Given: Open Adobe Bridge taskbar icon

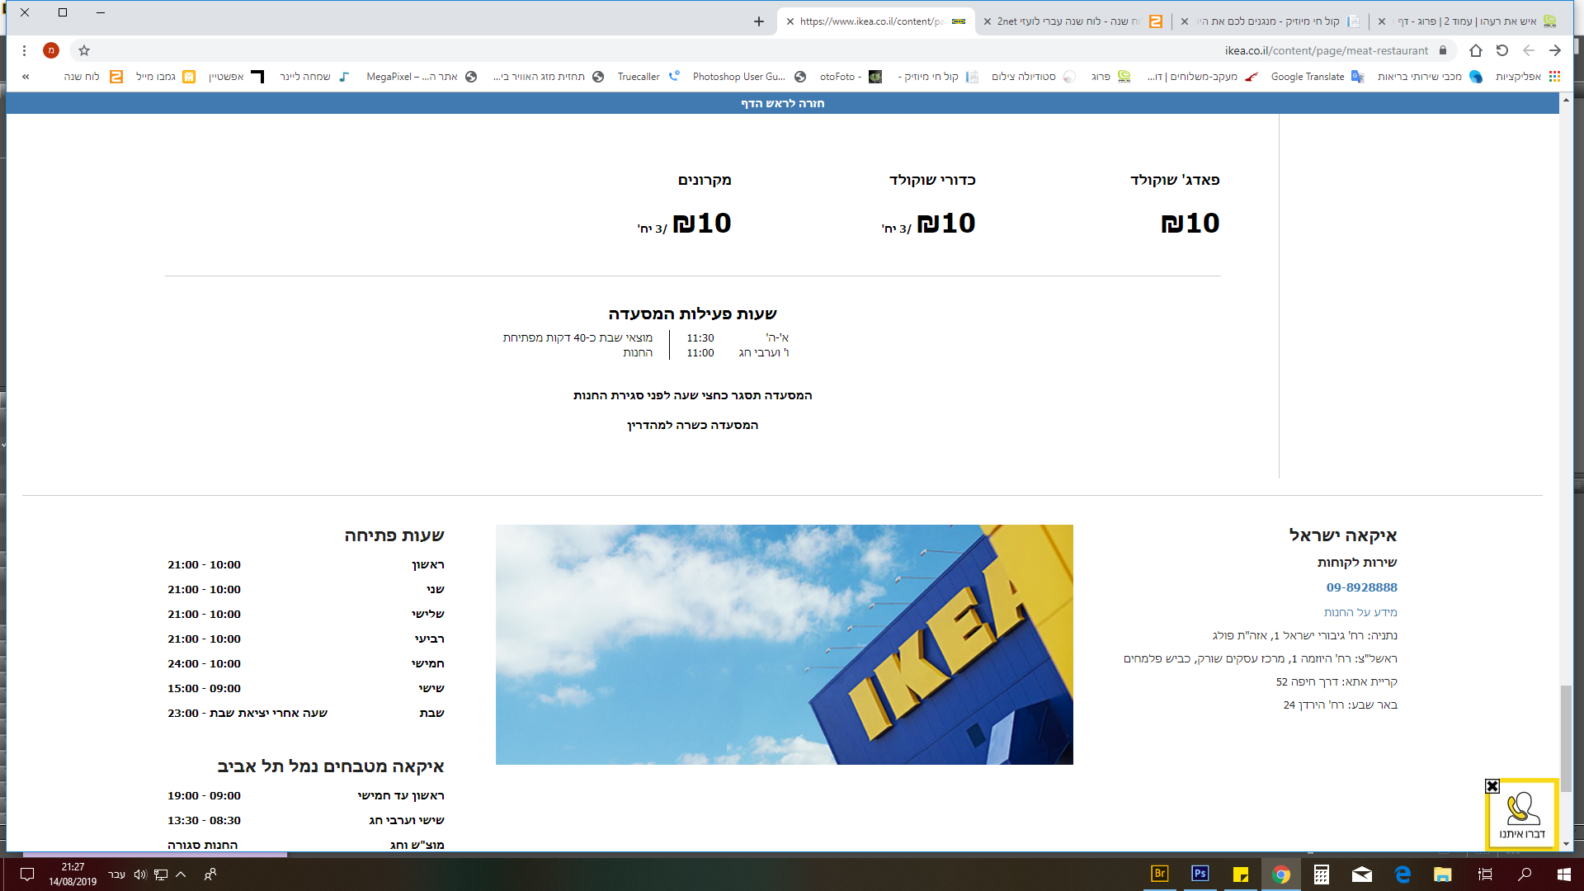Looking at the screenshot, I should click(1160, 874).
